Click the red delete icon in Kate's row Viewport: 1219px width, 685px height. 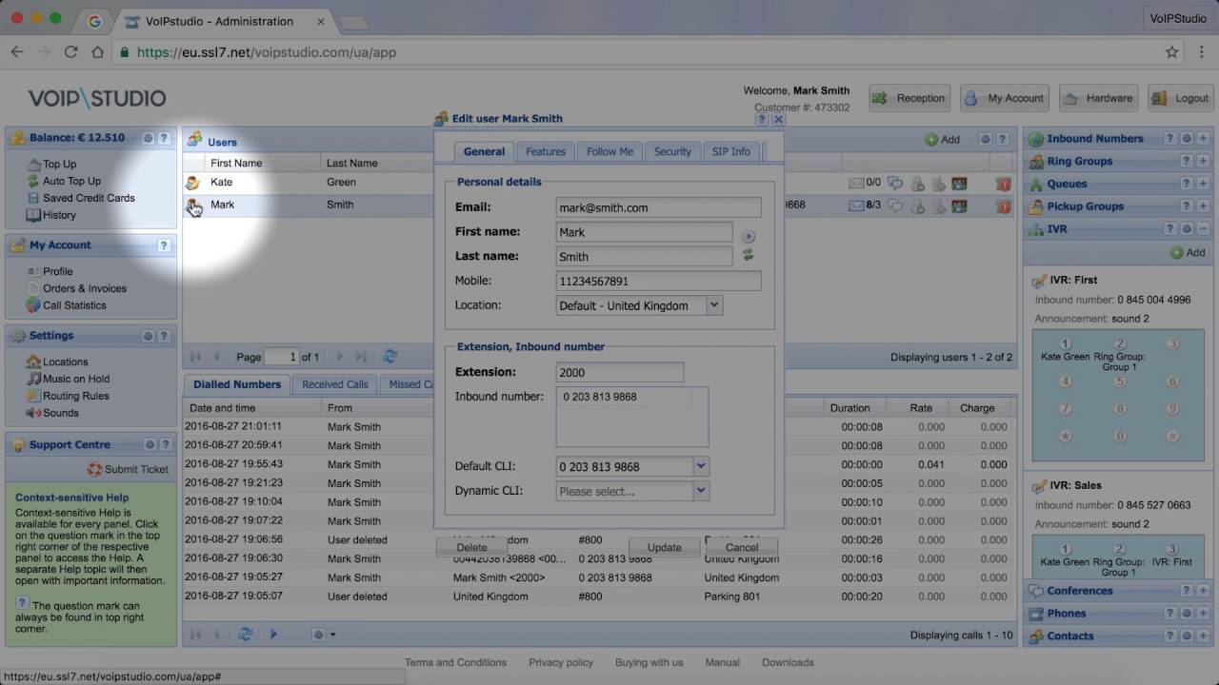1003,183
